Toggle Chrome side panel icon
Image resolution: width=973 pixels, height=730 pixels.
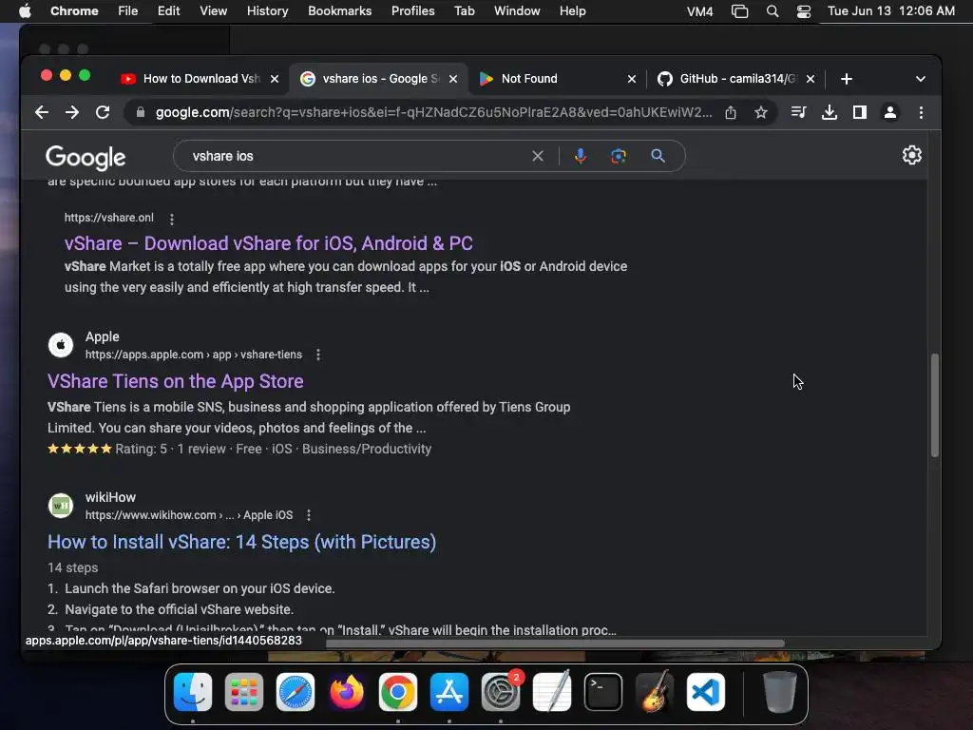859,112
